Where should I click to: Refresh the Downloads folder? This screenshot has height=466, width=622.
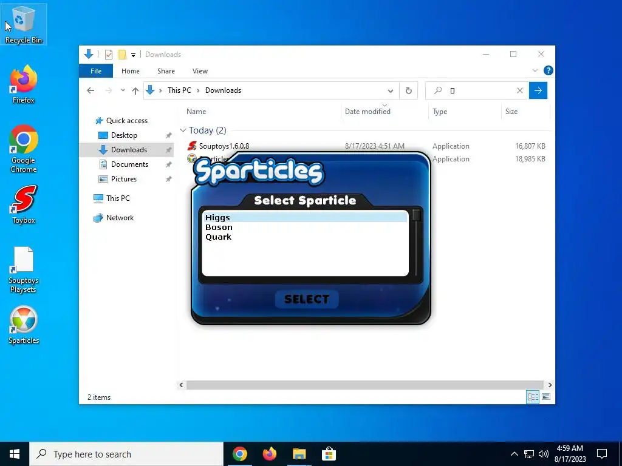[x=409, y=91]
